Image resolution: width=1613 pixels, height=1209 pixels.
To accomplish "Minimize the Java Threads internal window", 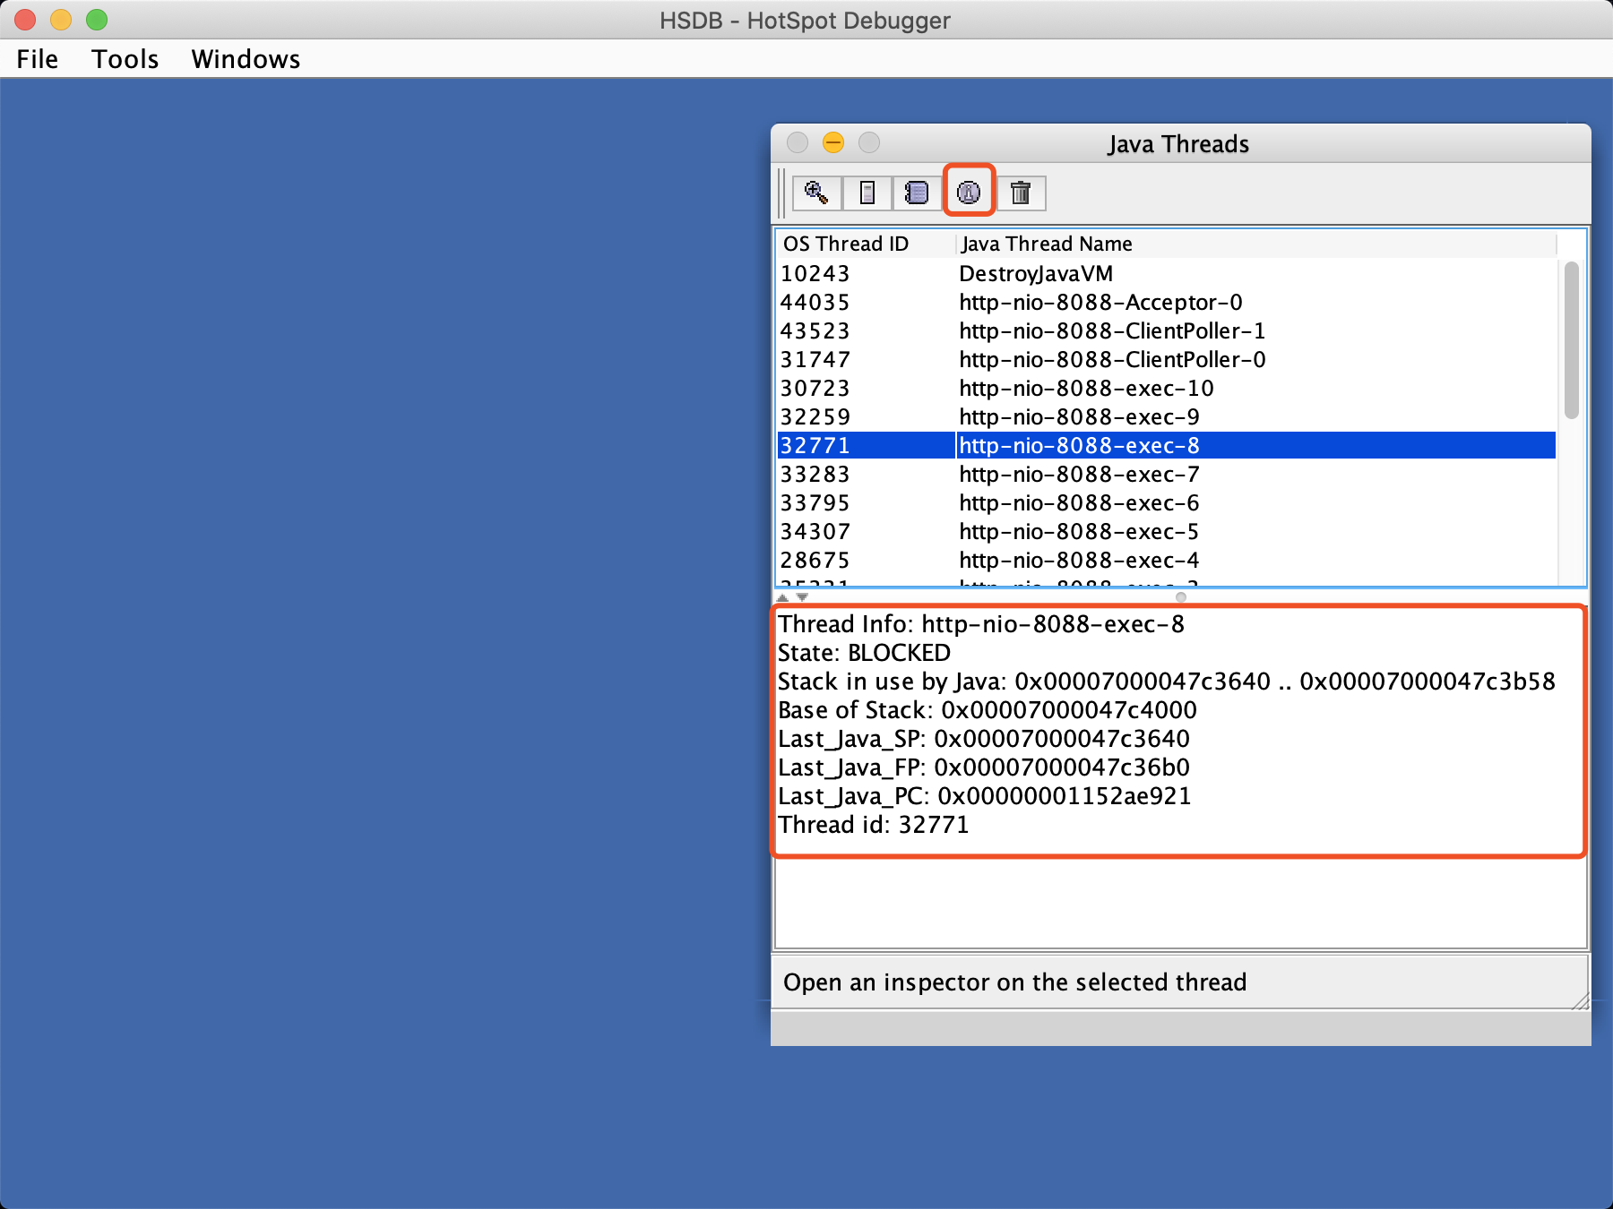I will tap(833, 142).
